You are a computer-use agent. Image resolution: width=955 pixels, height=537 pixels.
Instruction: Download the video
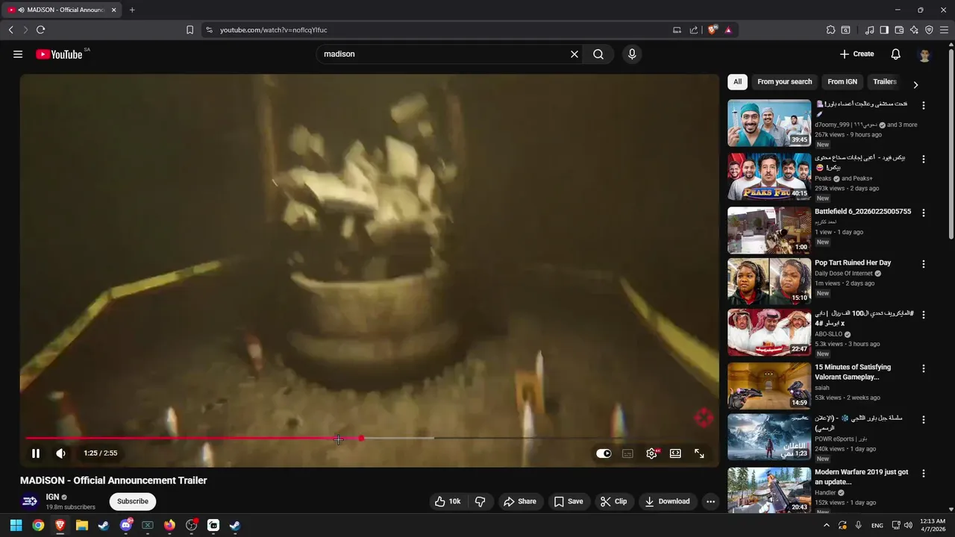pyautogui.click(x=668, y=501)
